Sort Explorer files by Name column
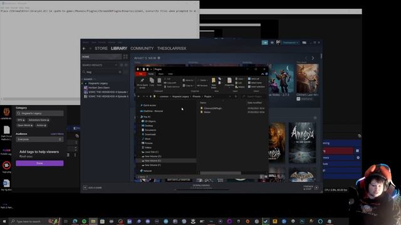The height and width of the screenshot is (225, 401). (x=203, y=102)
